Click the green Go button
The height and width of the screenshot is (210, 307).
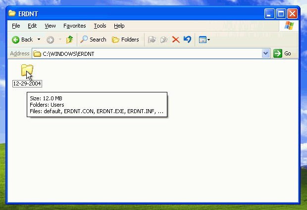[282, 53]
